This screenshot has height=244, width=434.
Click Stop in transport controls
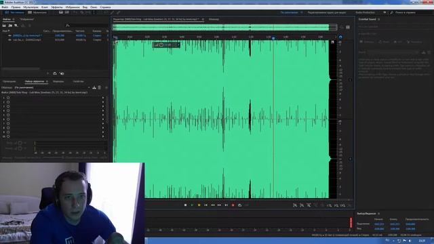point(185,205)
